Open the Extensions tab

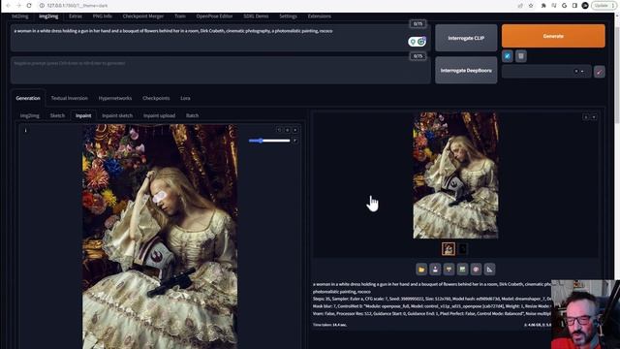[319, 16]
